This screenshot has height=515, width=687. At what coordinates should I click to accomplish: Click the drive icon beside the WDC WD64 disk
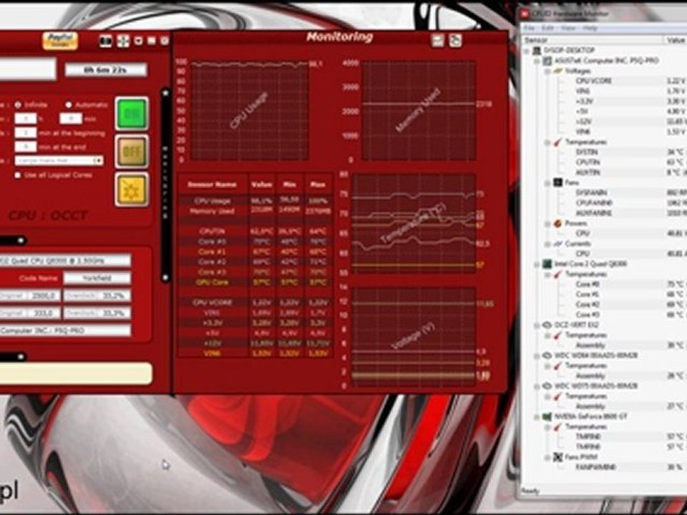(547, 355)
